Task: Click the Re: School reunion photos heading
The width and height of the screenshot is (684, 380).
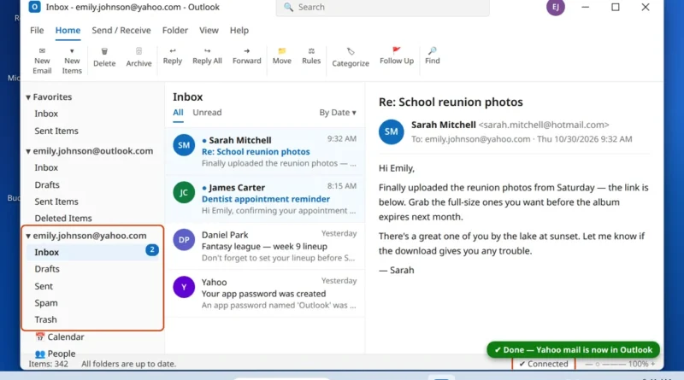Action: click(451, 102)
